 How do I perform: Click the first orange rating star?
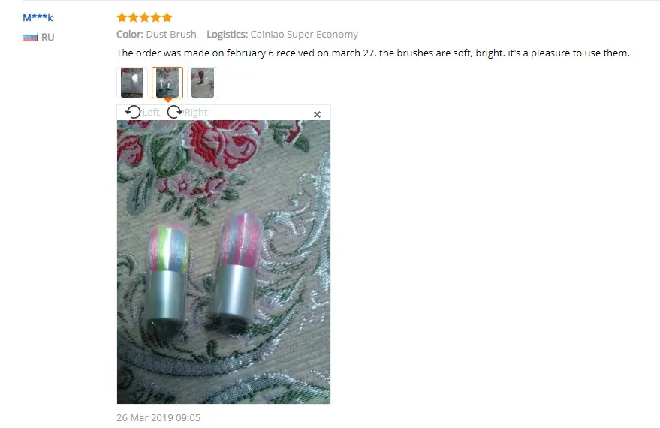tap(122, 17)
